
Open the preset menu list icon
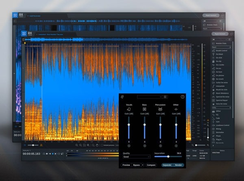coord(166,97)
